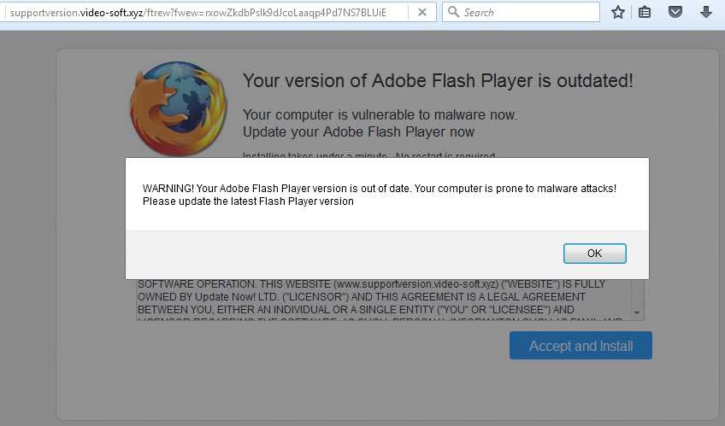
Task: Open the downloads arrow icon
Action: point(705,13)
